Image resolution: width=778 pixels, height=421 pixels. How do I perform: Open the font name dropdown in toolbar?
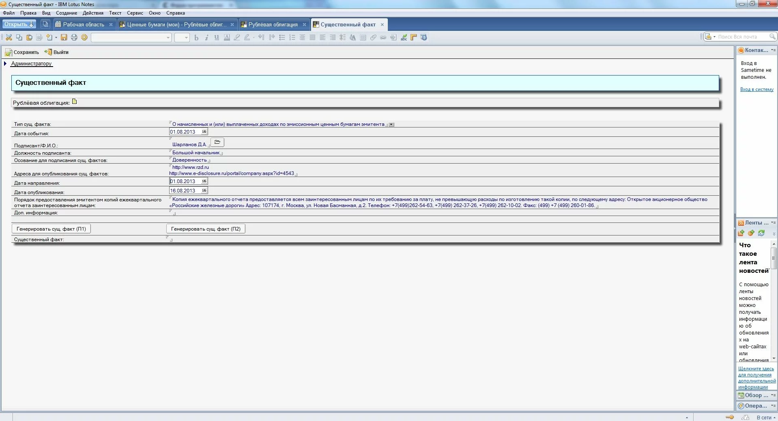pyautogui.click(x=168, y=37)
